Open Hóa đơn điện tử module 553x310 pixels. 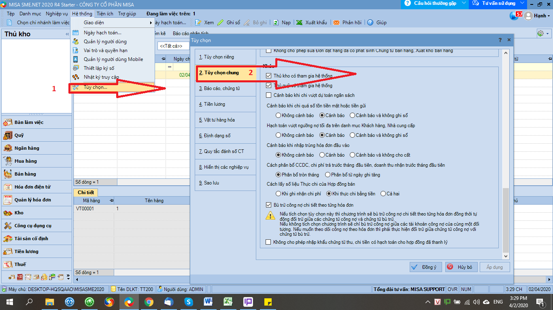pyautogui.click(x=36, y=187)
